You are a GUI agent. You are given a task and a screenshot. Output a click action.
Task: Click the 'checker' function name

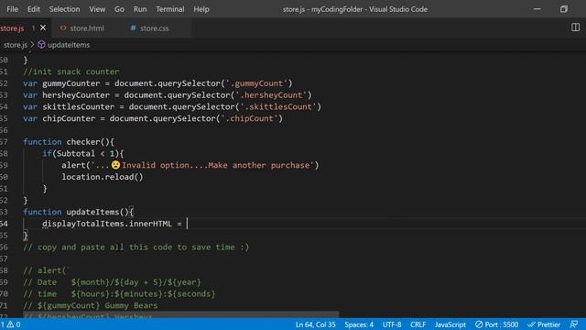pos(83,142)
